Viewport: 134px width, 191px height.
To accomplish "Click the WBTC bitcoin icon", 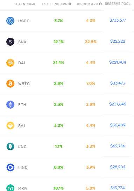I will pos(10,83).
